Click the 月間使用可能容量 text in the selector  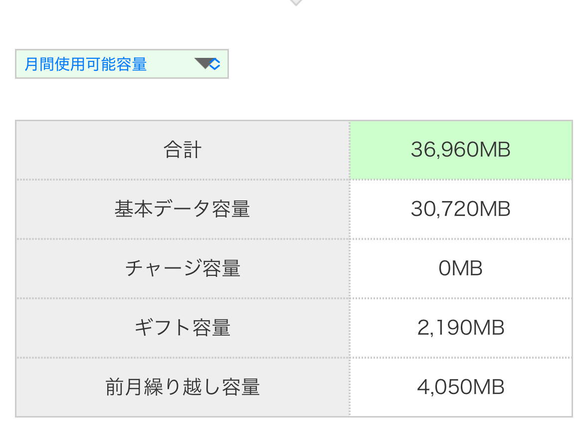pyautogui.click(x=86, y=64)
